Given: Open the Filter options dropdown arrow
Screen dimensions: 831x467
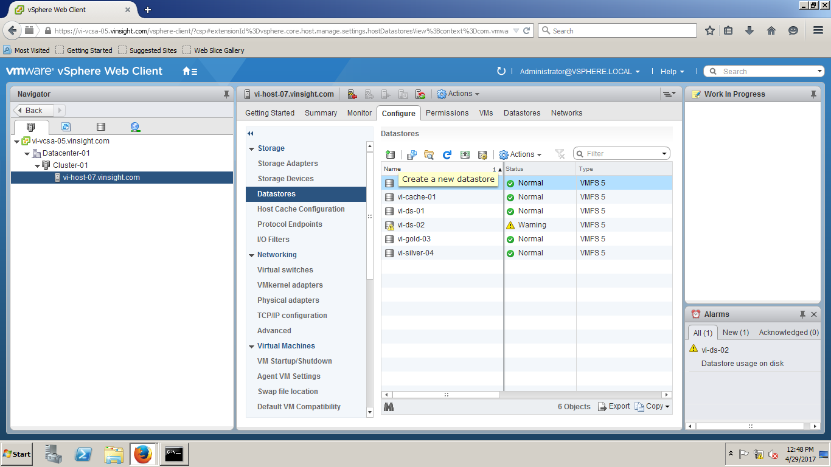Looking at the screenshot, I should pos(665,154).
